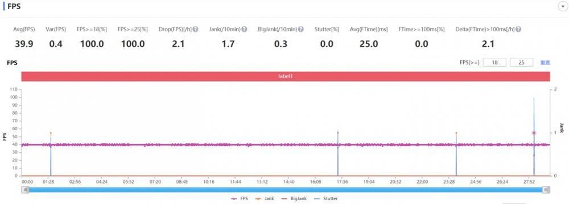Click the 00:00 time axis label
The width and height of the screenshot is (569, 204).
pyautogui.click(x=27, y=181)
